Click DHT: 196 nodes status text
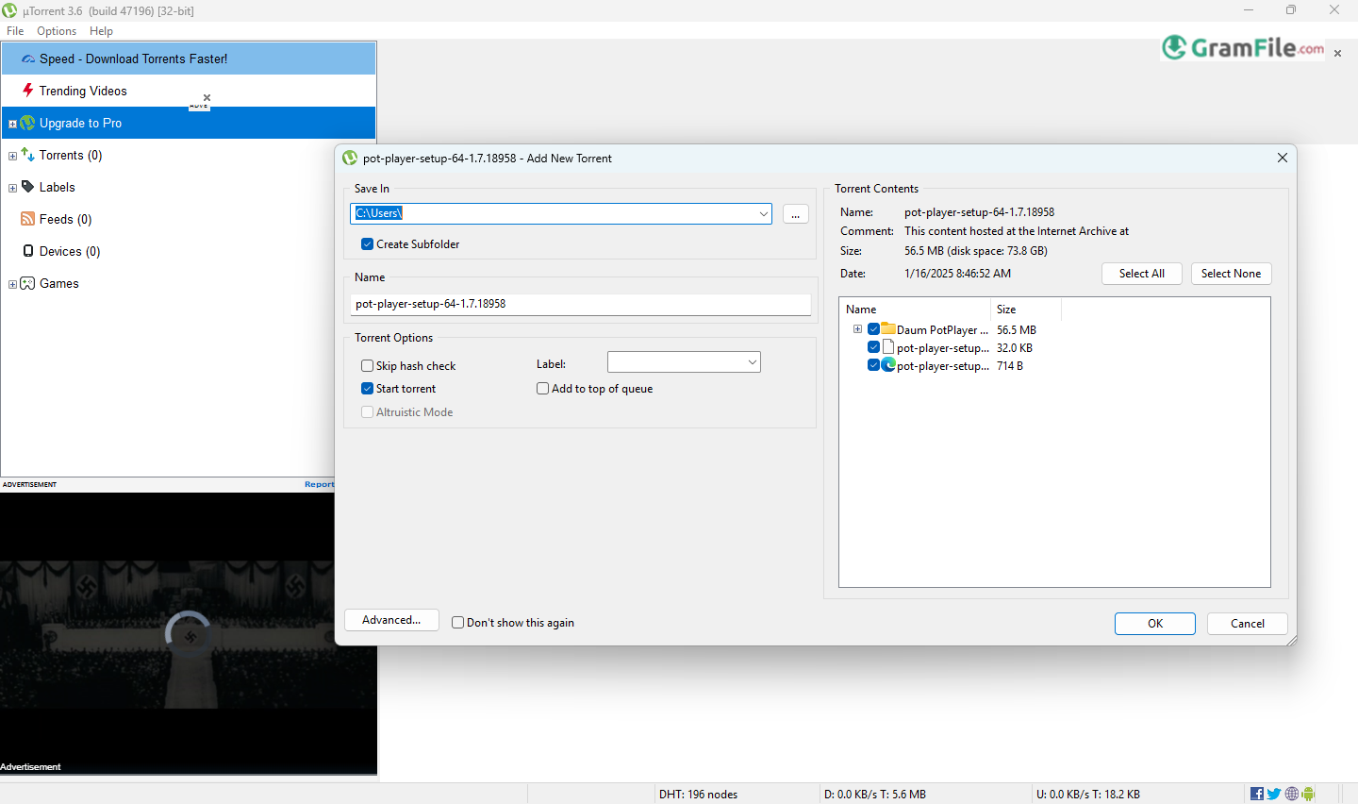This screenshot has width=1358, height=804. coord(698,795)
